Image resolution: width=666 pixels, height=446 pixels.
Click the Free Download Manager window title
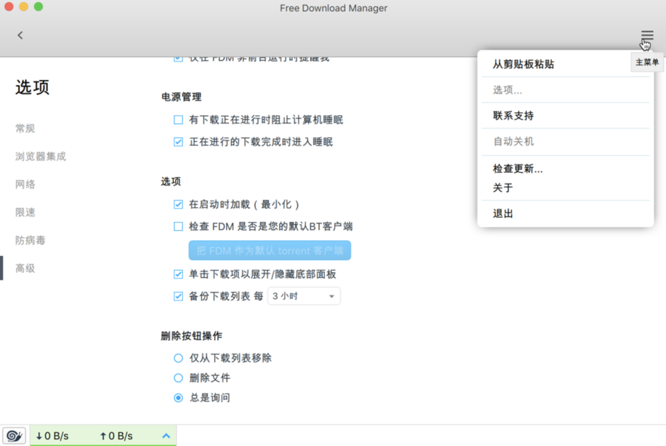(333, 8)
